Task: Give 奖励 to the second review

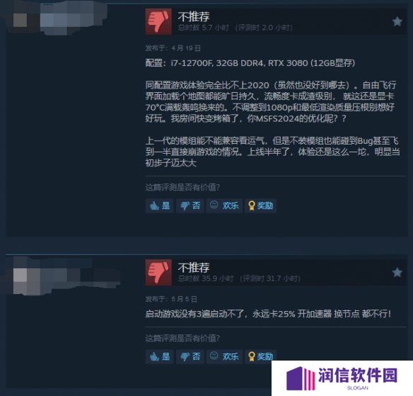Action: pos(260,357)
